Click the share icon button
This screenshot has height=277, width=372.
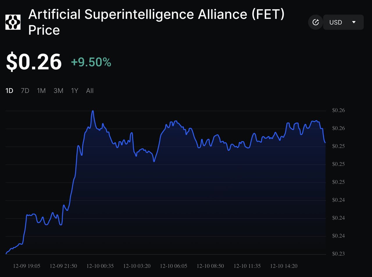point(315,22)
